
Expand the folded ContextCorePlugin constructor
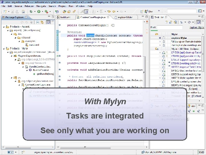point(60,25)
